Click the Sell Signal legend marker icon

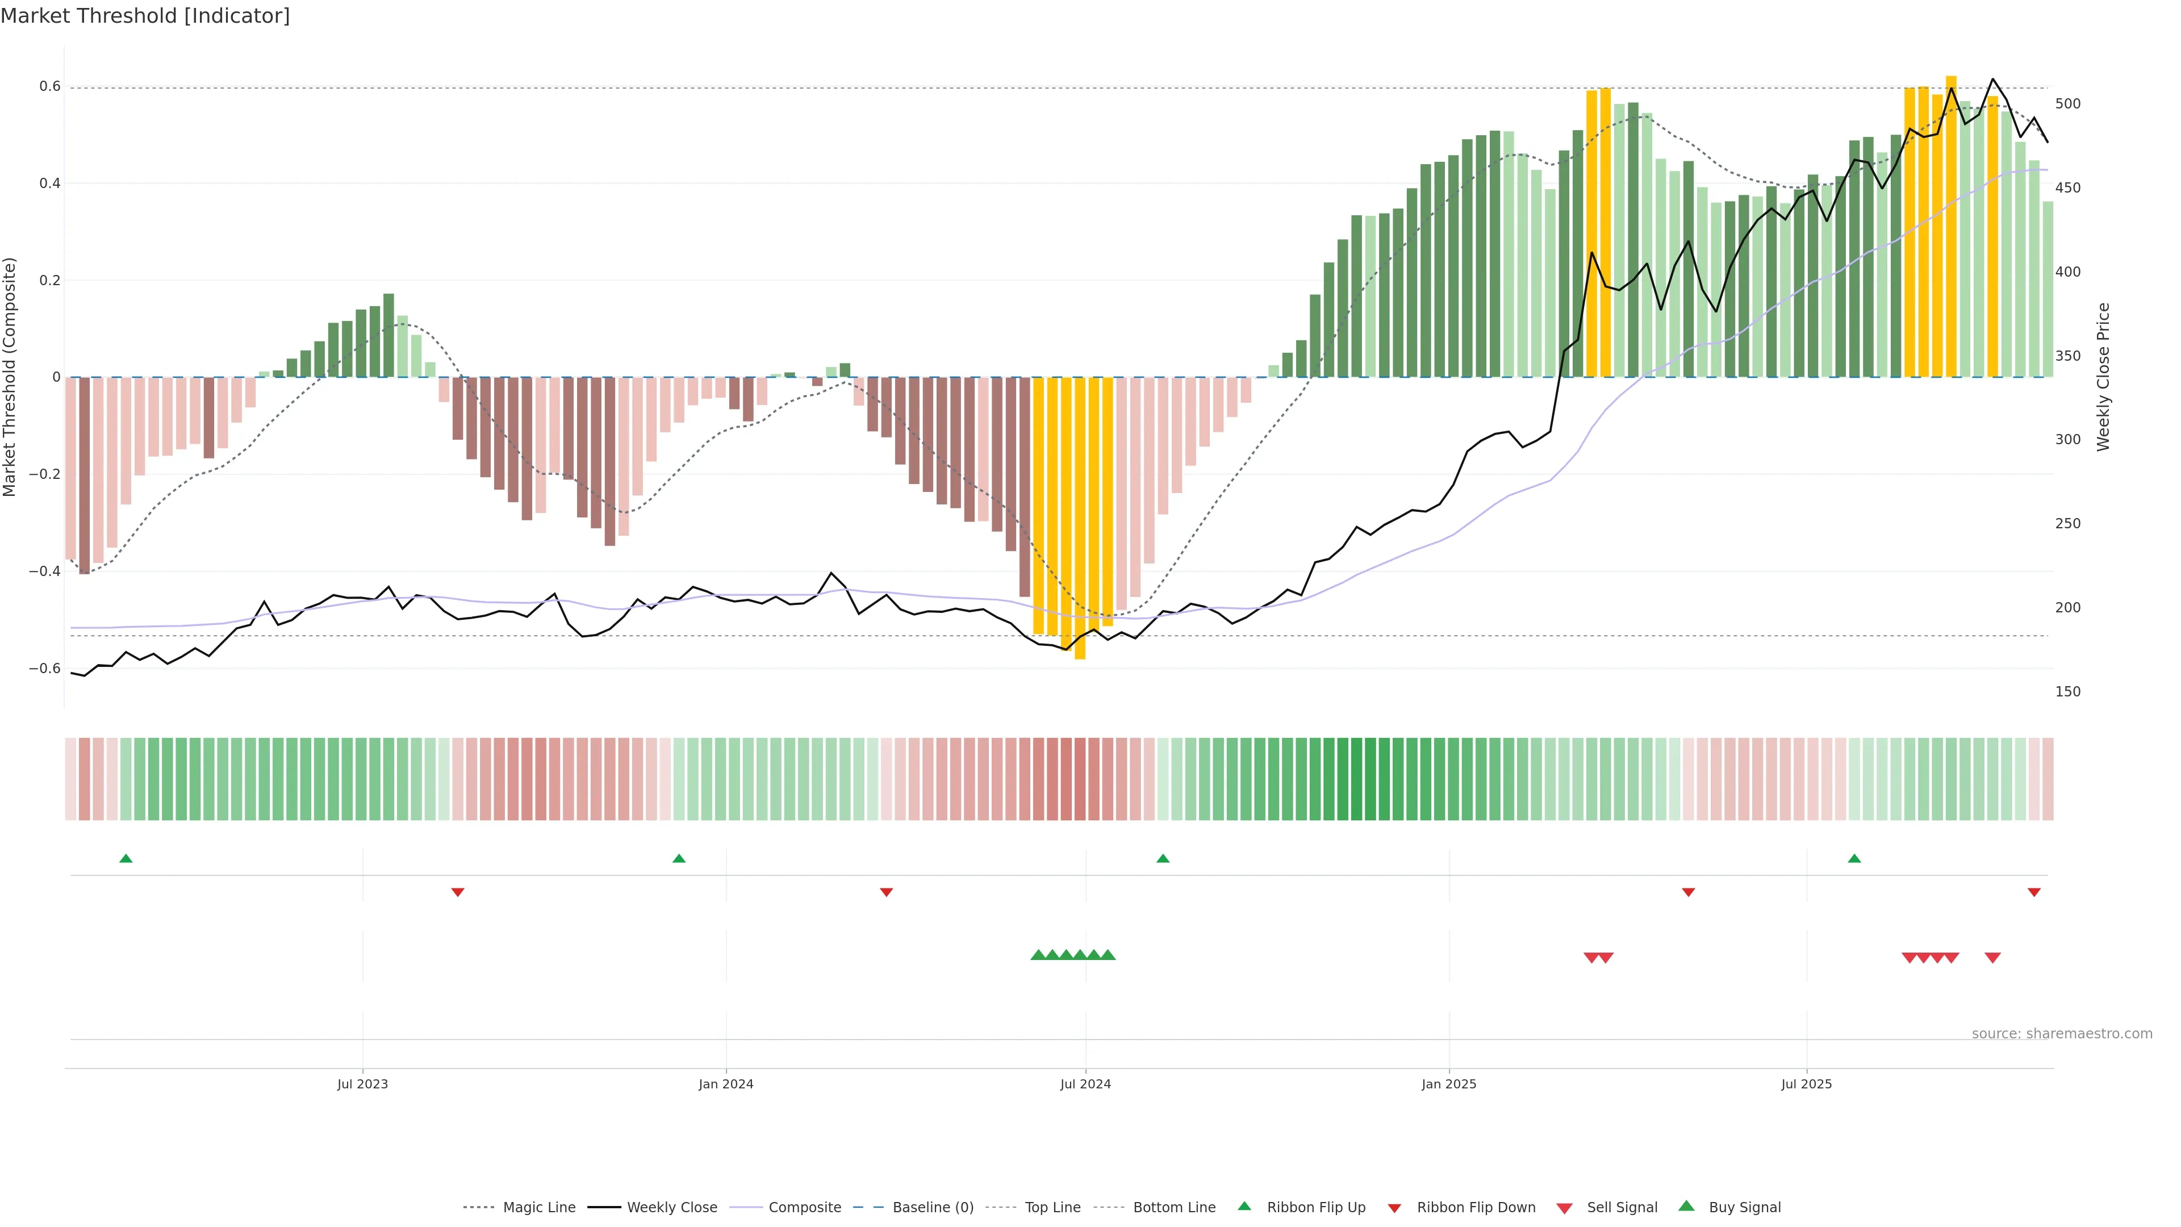(x=1565, y=1208)
